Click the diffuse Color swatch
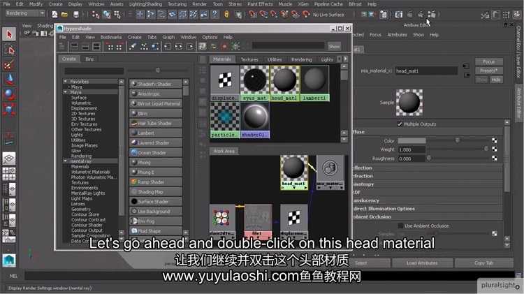Screen dimensions: 524x294 point(412,140)
